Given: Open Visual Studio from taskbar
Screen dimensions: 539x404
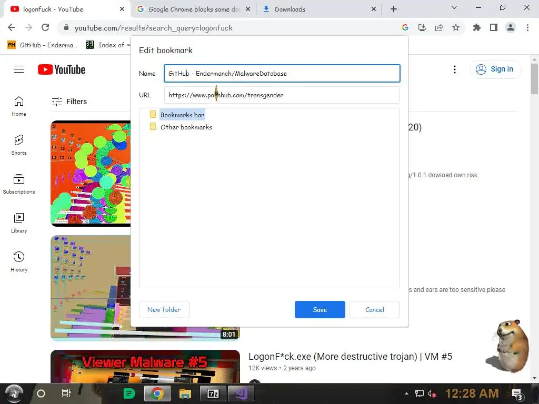Looking at the screenshot, I should pos(241,393).
